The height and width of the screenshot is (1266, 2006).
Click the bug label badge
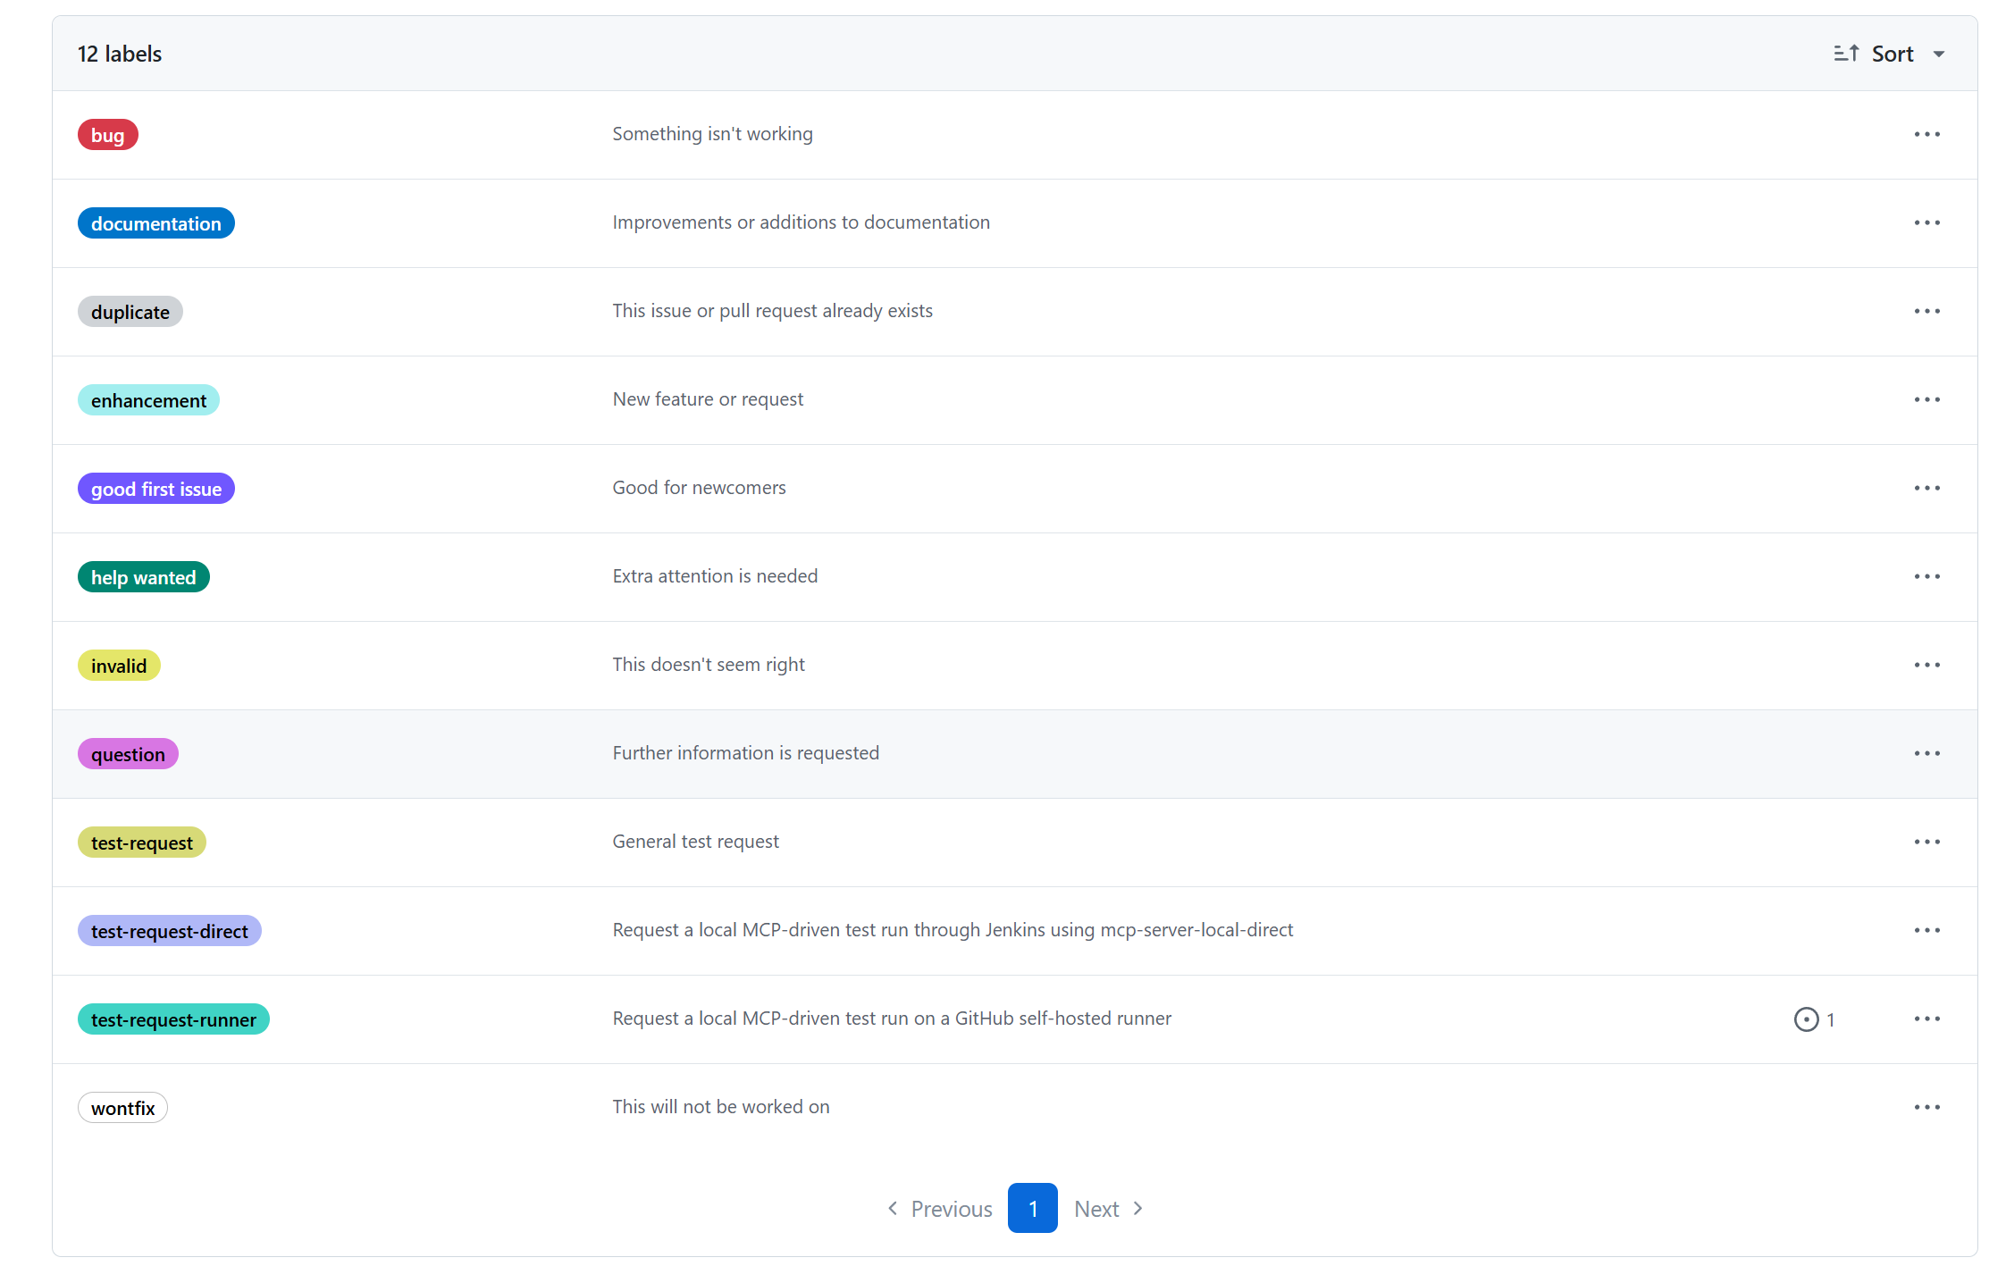[x=108, y=135]
